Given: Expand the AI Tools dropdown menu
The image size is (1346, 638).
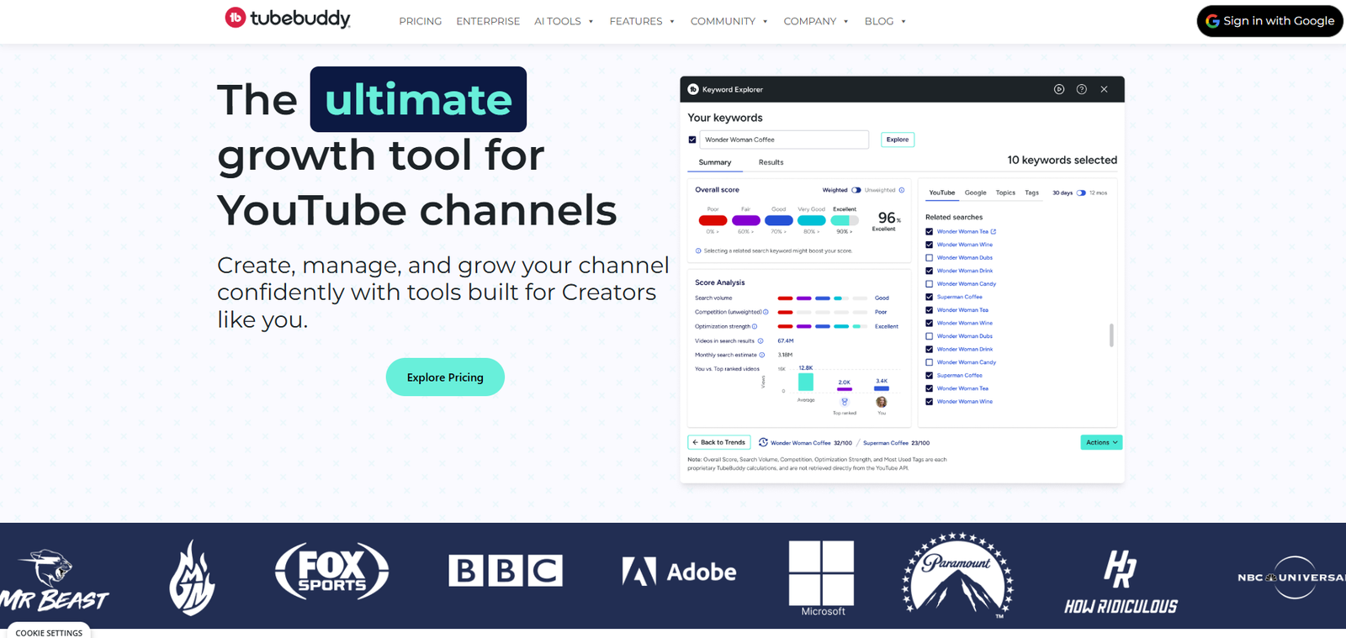Looking at the screenshot, I should tap(564, 21).
